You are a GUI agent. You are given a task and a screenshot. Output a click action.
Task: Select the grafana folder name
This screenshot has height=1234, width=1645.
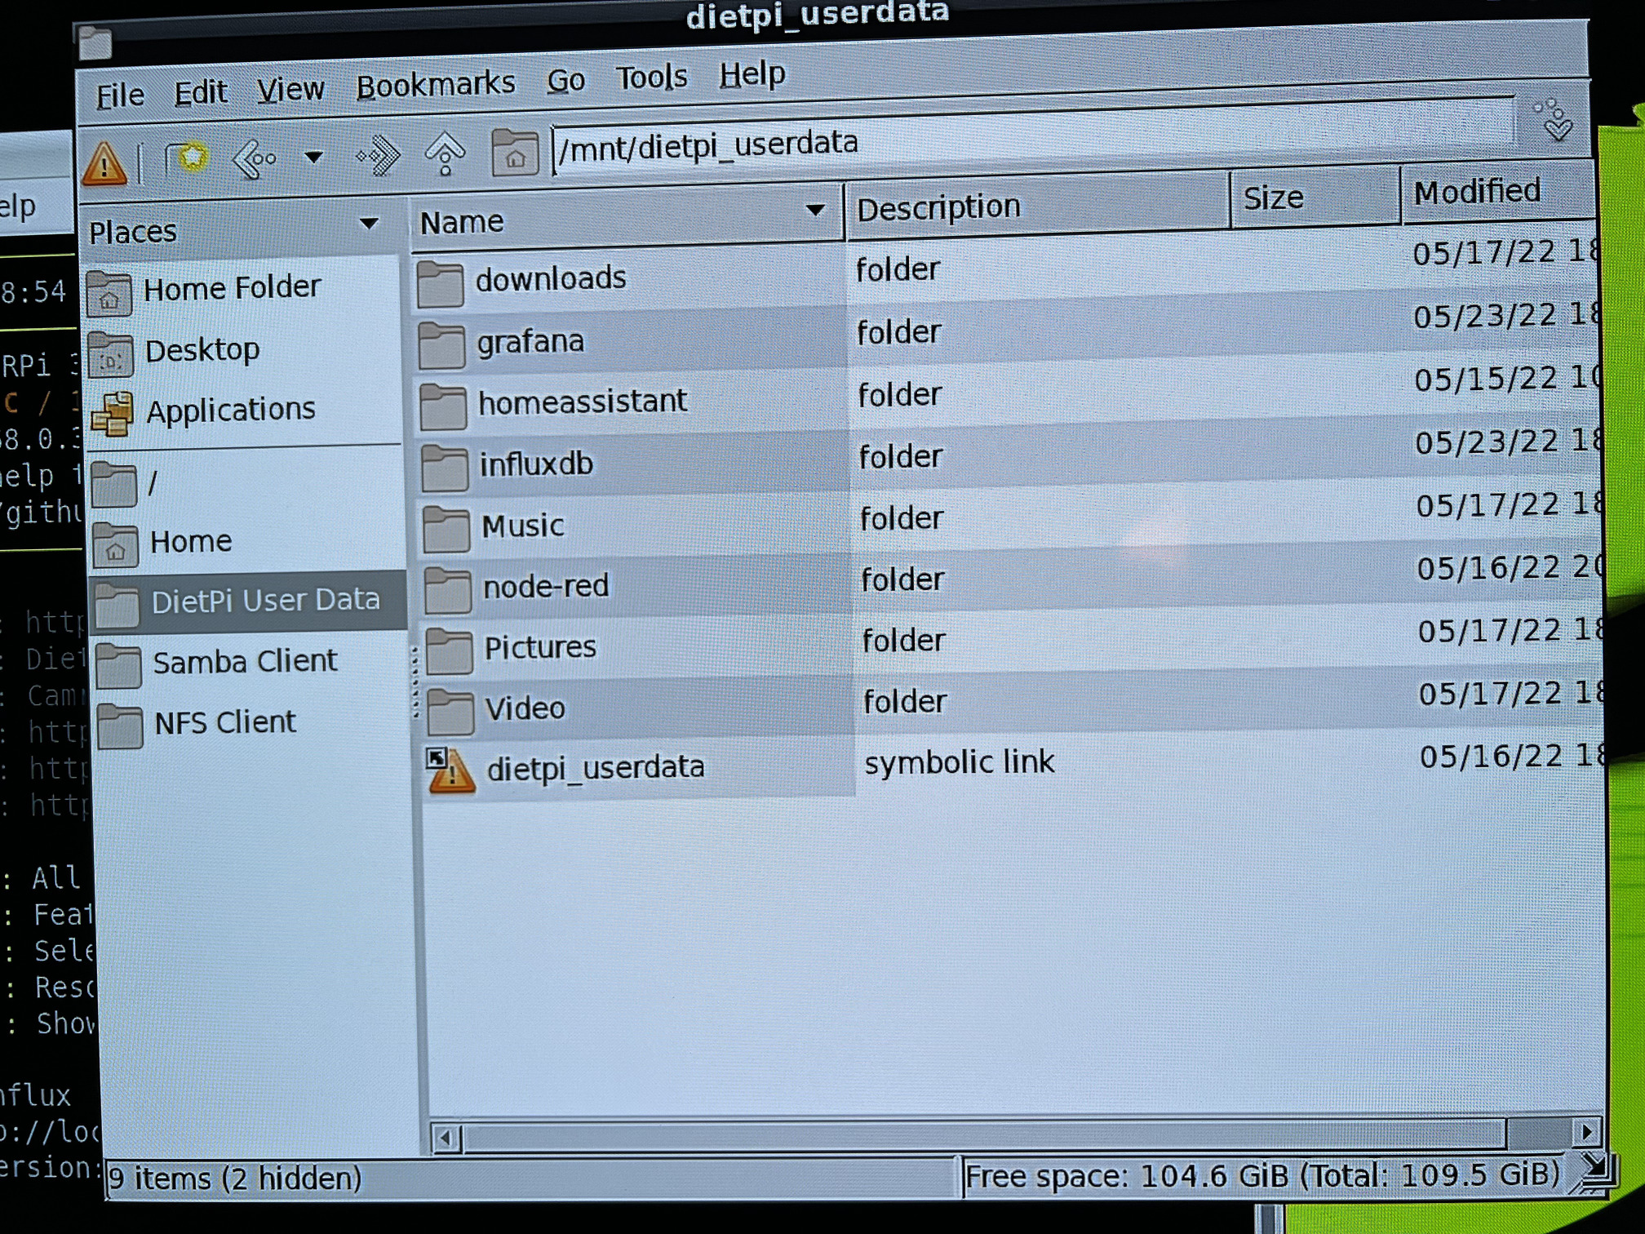(530, 341)
